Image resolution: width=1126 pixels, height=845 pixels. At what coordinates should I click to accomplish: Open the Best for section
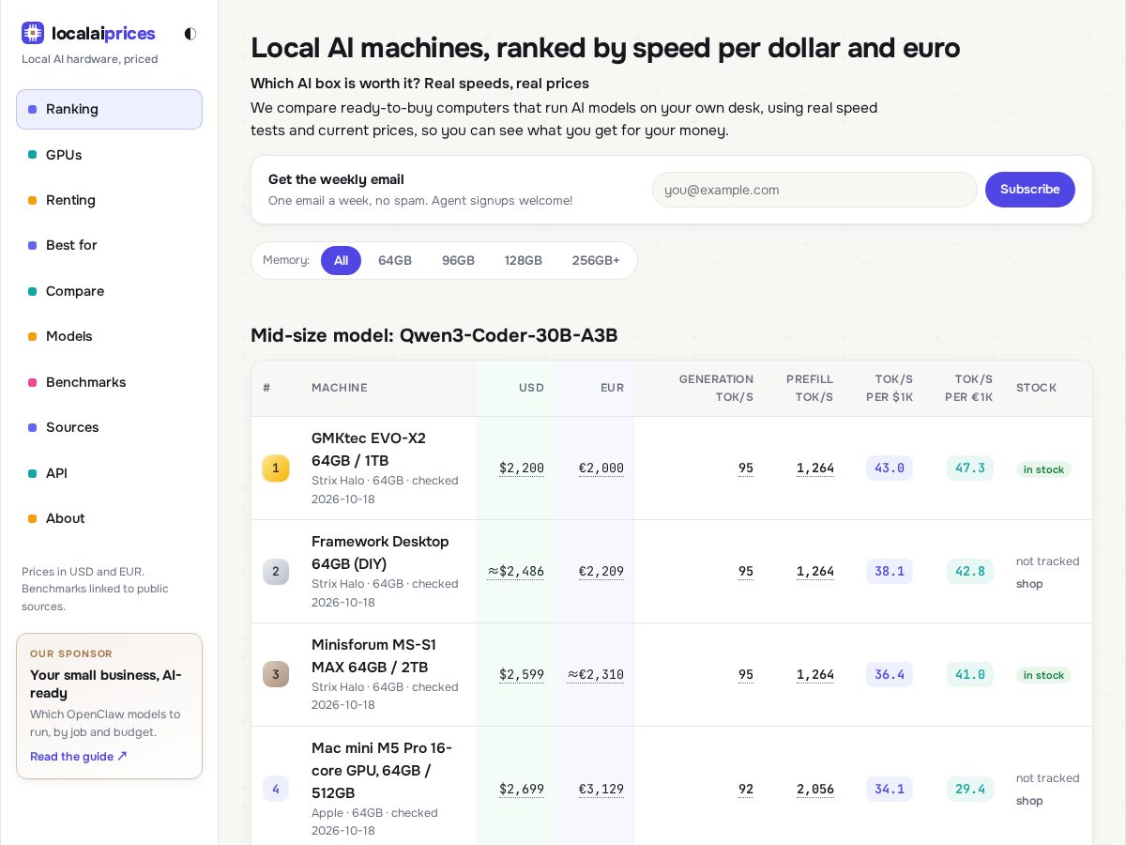(109, 245)
